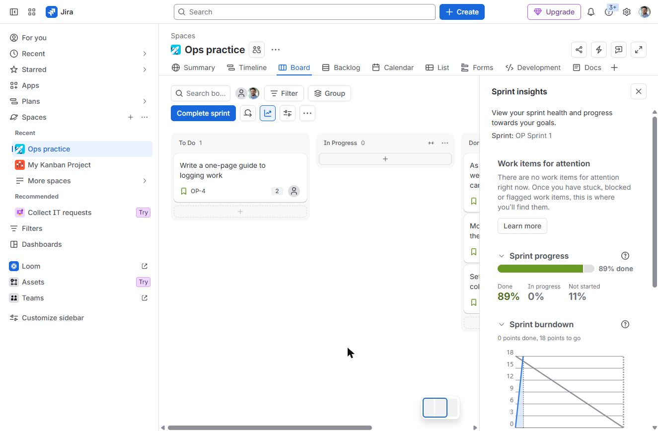Click the Create button
The width and height of the screenshot is (658, 431).
coord(462,12)
